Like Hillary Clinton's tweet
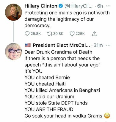116x122 pixels. [72, 34]
